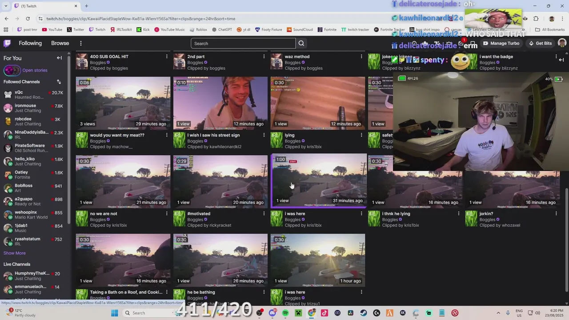
Task: Play the #motivated clip thumbnail
Action: 220,182
